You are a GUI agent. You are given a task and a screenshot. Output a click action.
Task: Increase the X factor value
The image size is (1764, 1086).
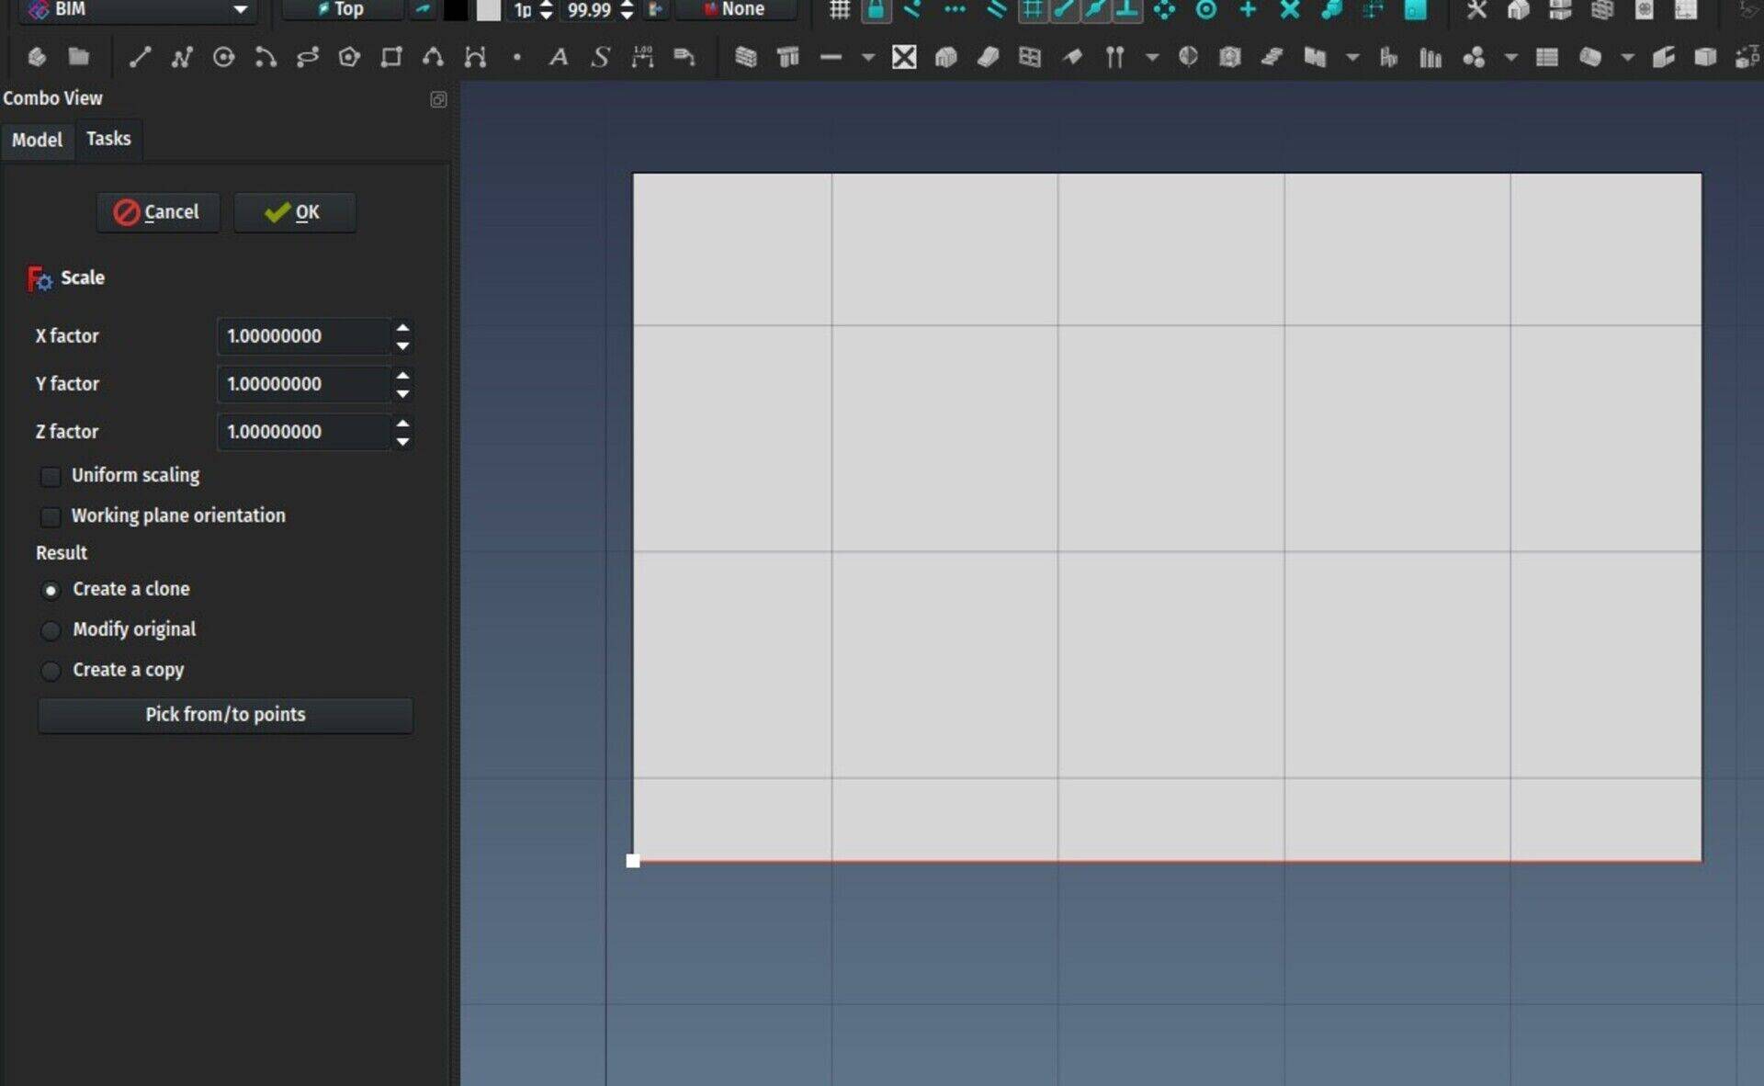(402, 327)
